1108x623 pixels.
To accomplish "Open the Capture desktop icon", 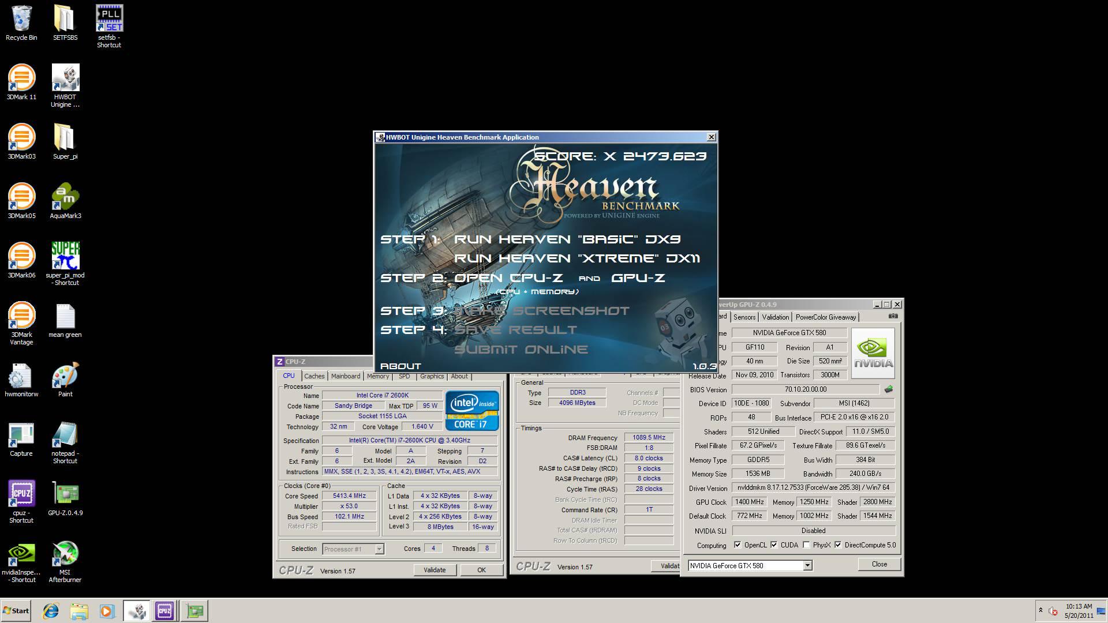I will pos(21,439).
